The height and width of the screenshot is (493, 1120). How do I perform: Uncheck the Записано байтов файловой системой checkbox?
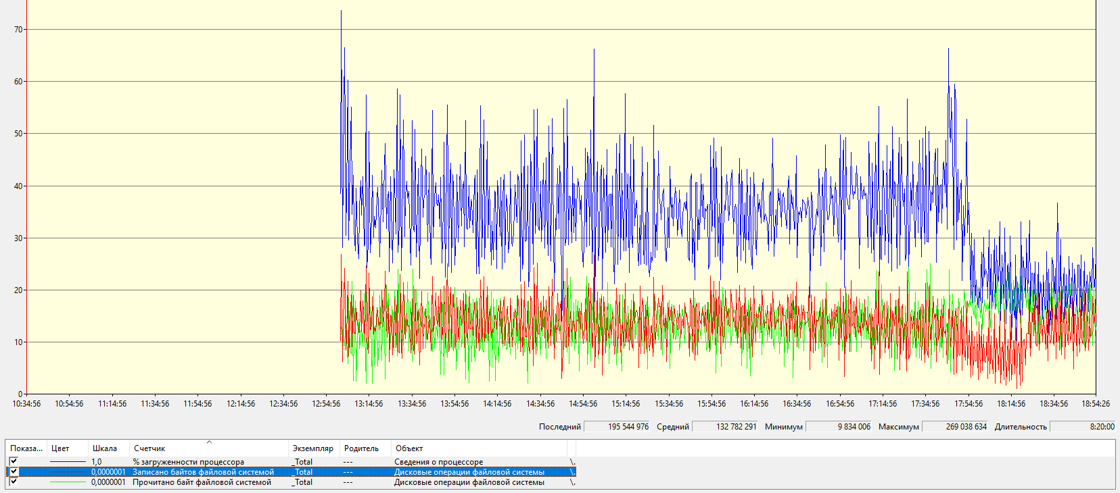pos(14,471)
